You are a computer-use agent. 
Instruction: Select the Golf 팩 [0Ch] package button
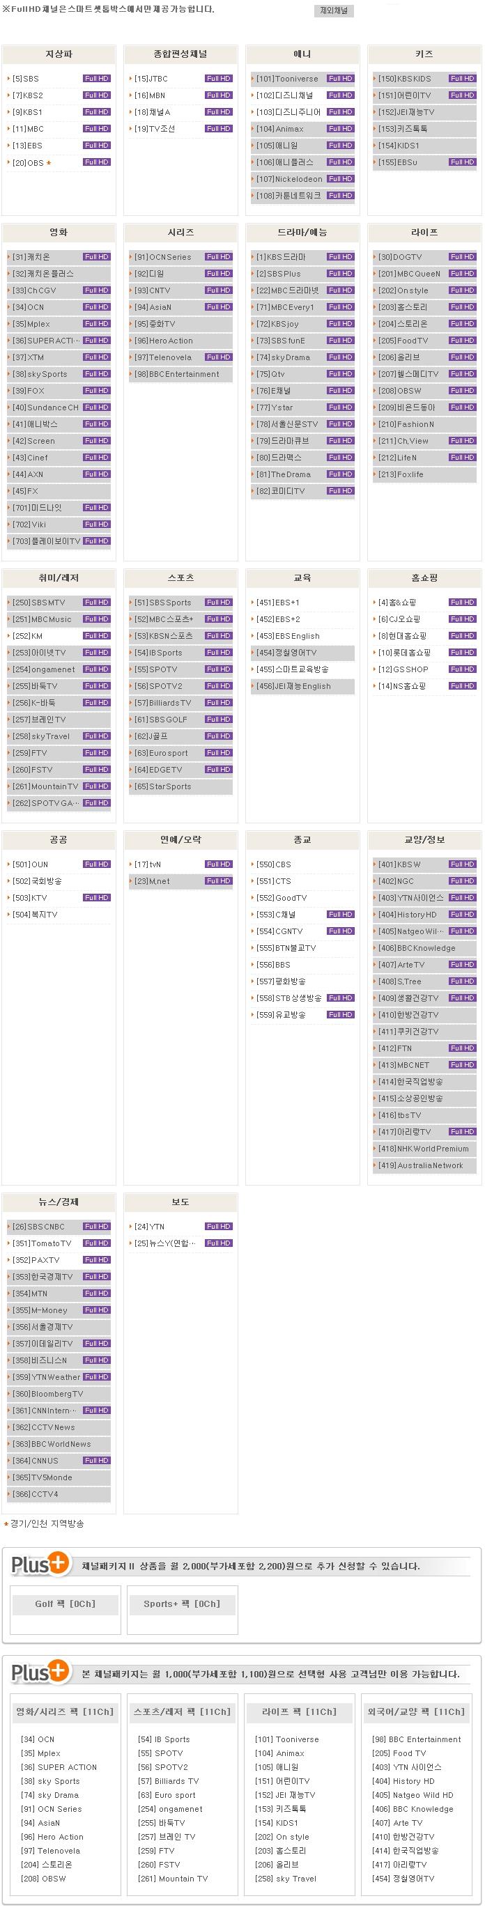pos(66,1604)
